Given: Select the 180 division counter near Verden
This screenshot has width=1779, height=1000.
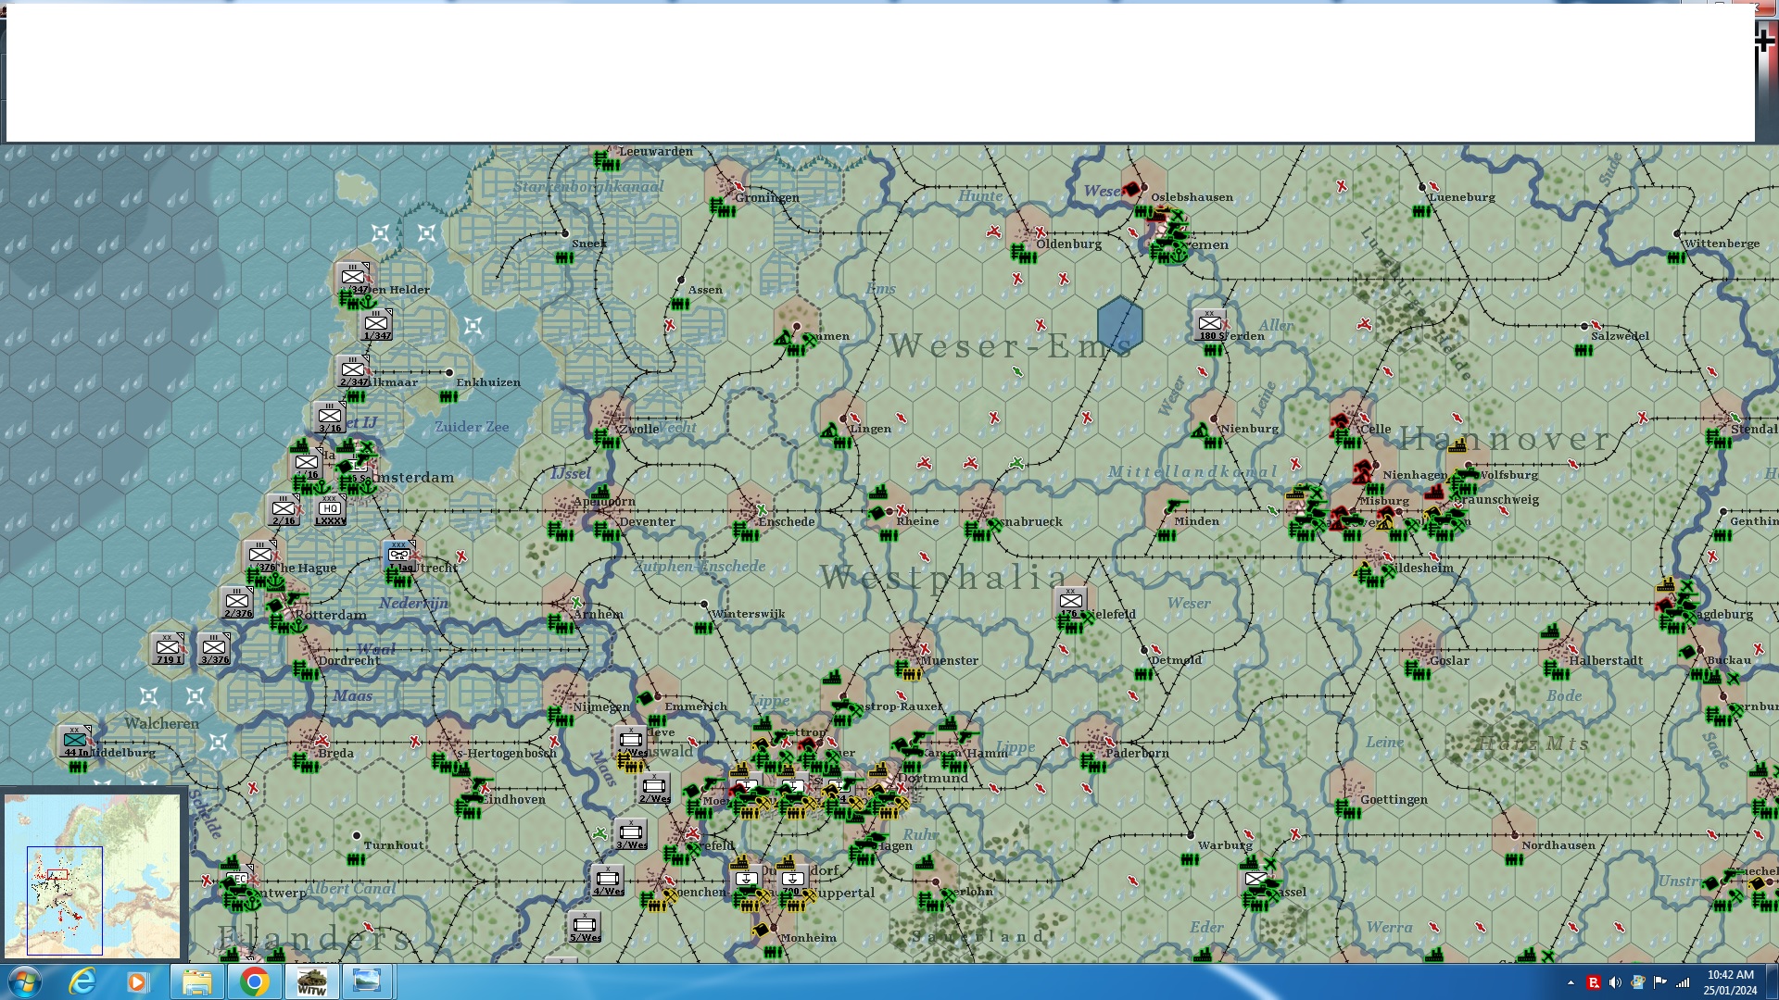Looking at the screenshot, I should 1209,326.
